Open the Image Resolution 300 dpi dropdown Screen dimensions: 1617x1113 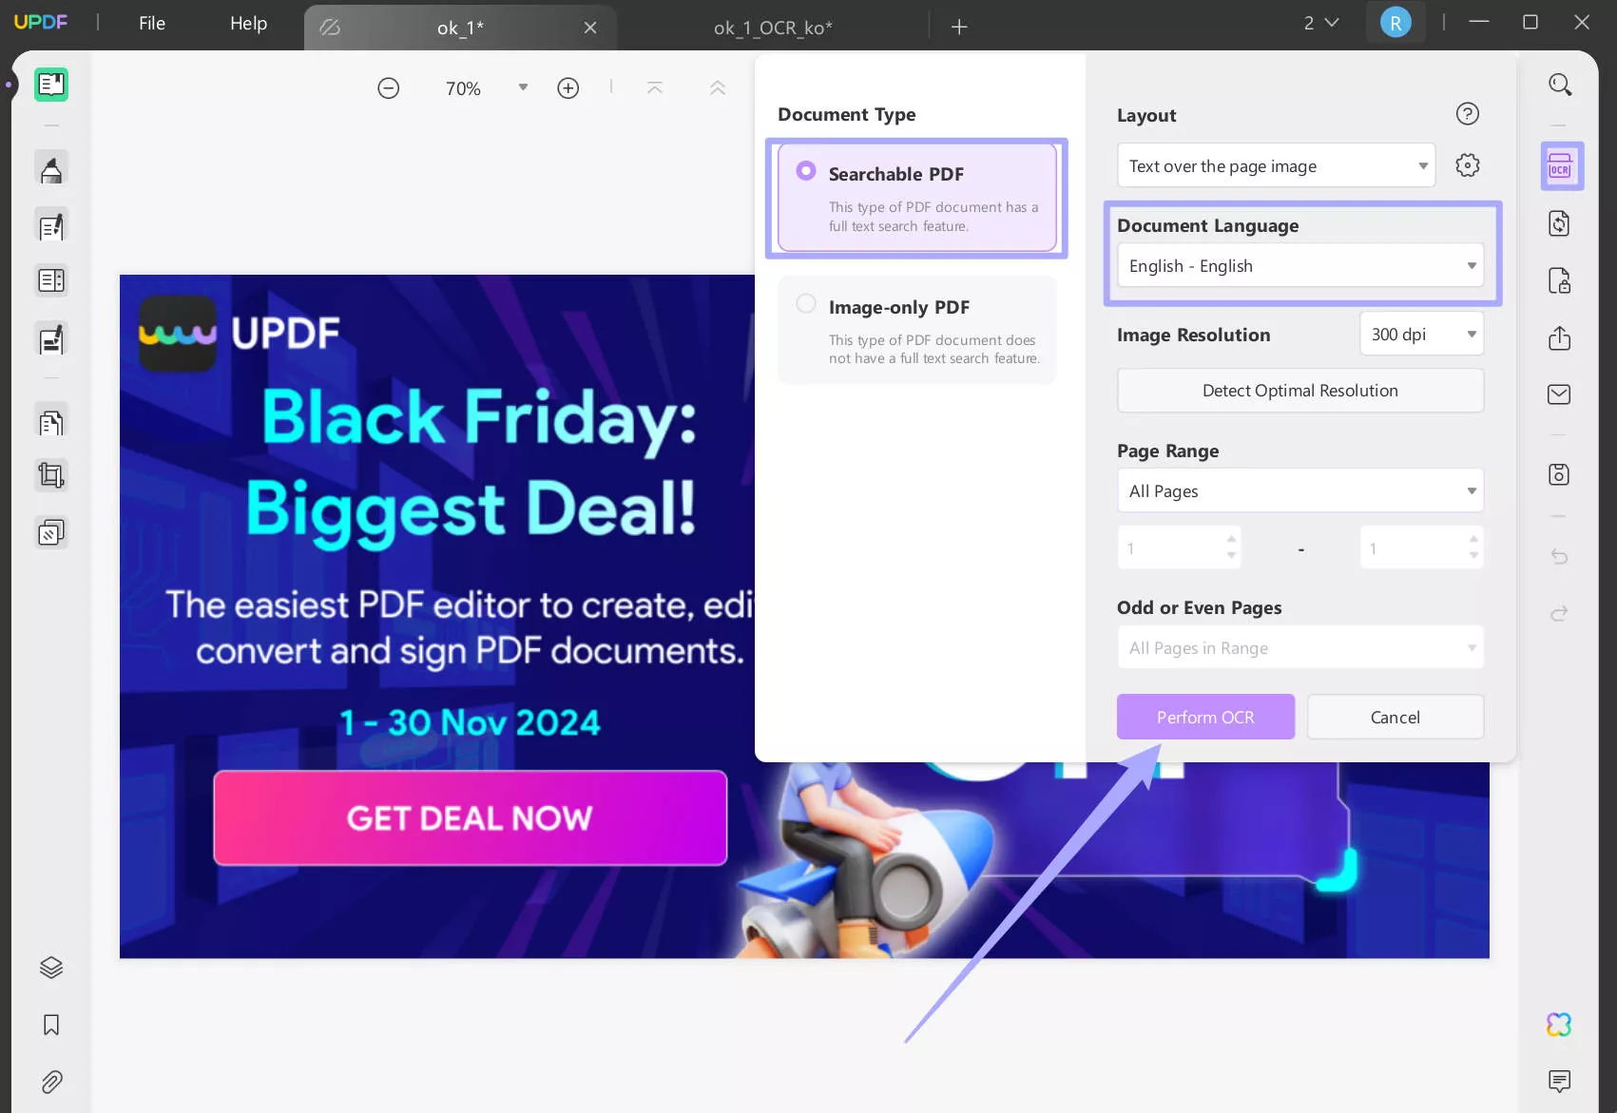1421,334
